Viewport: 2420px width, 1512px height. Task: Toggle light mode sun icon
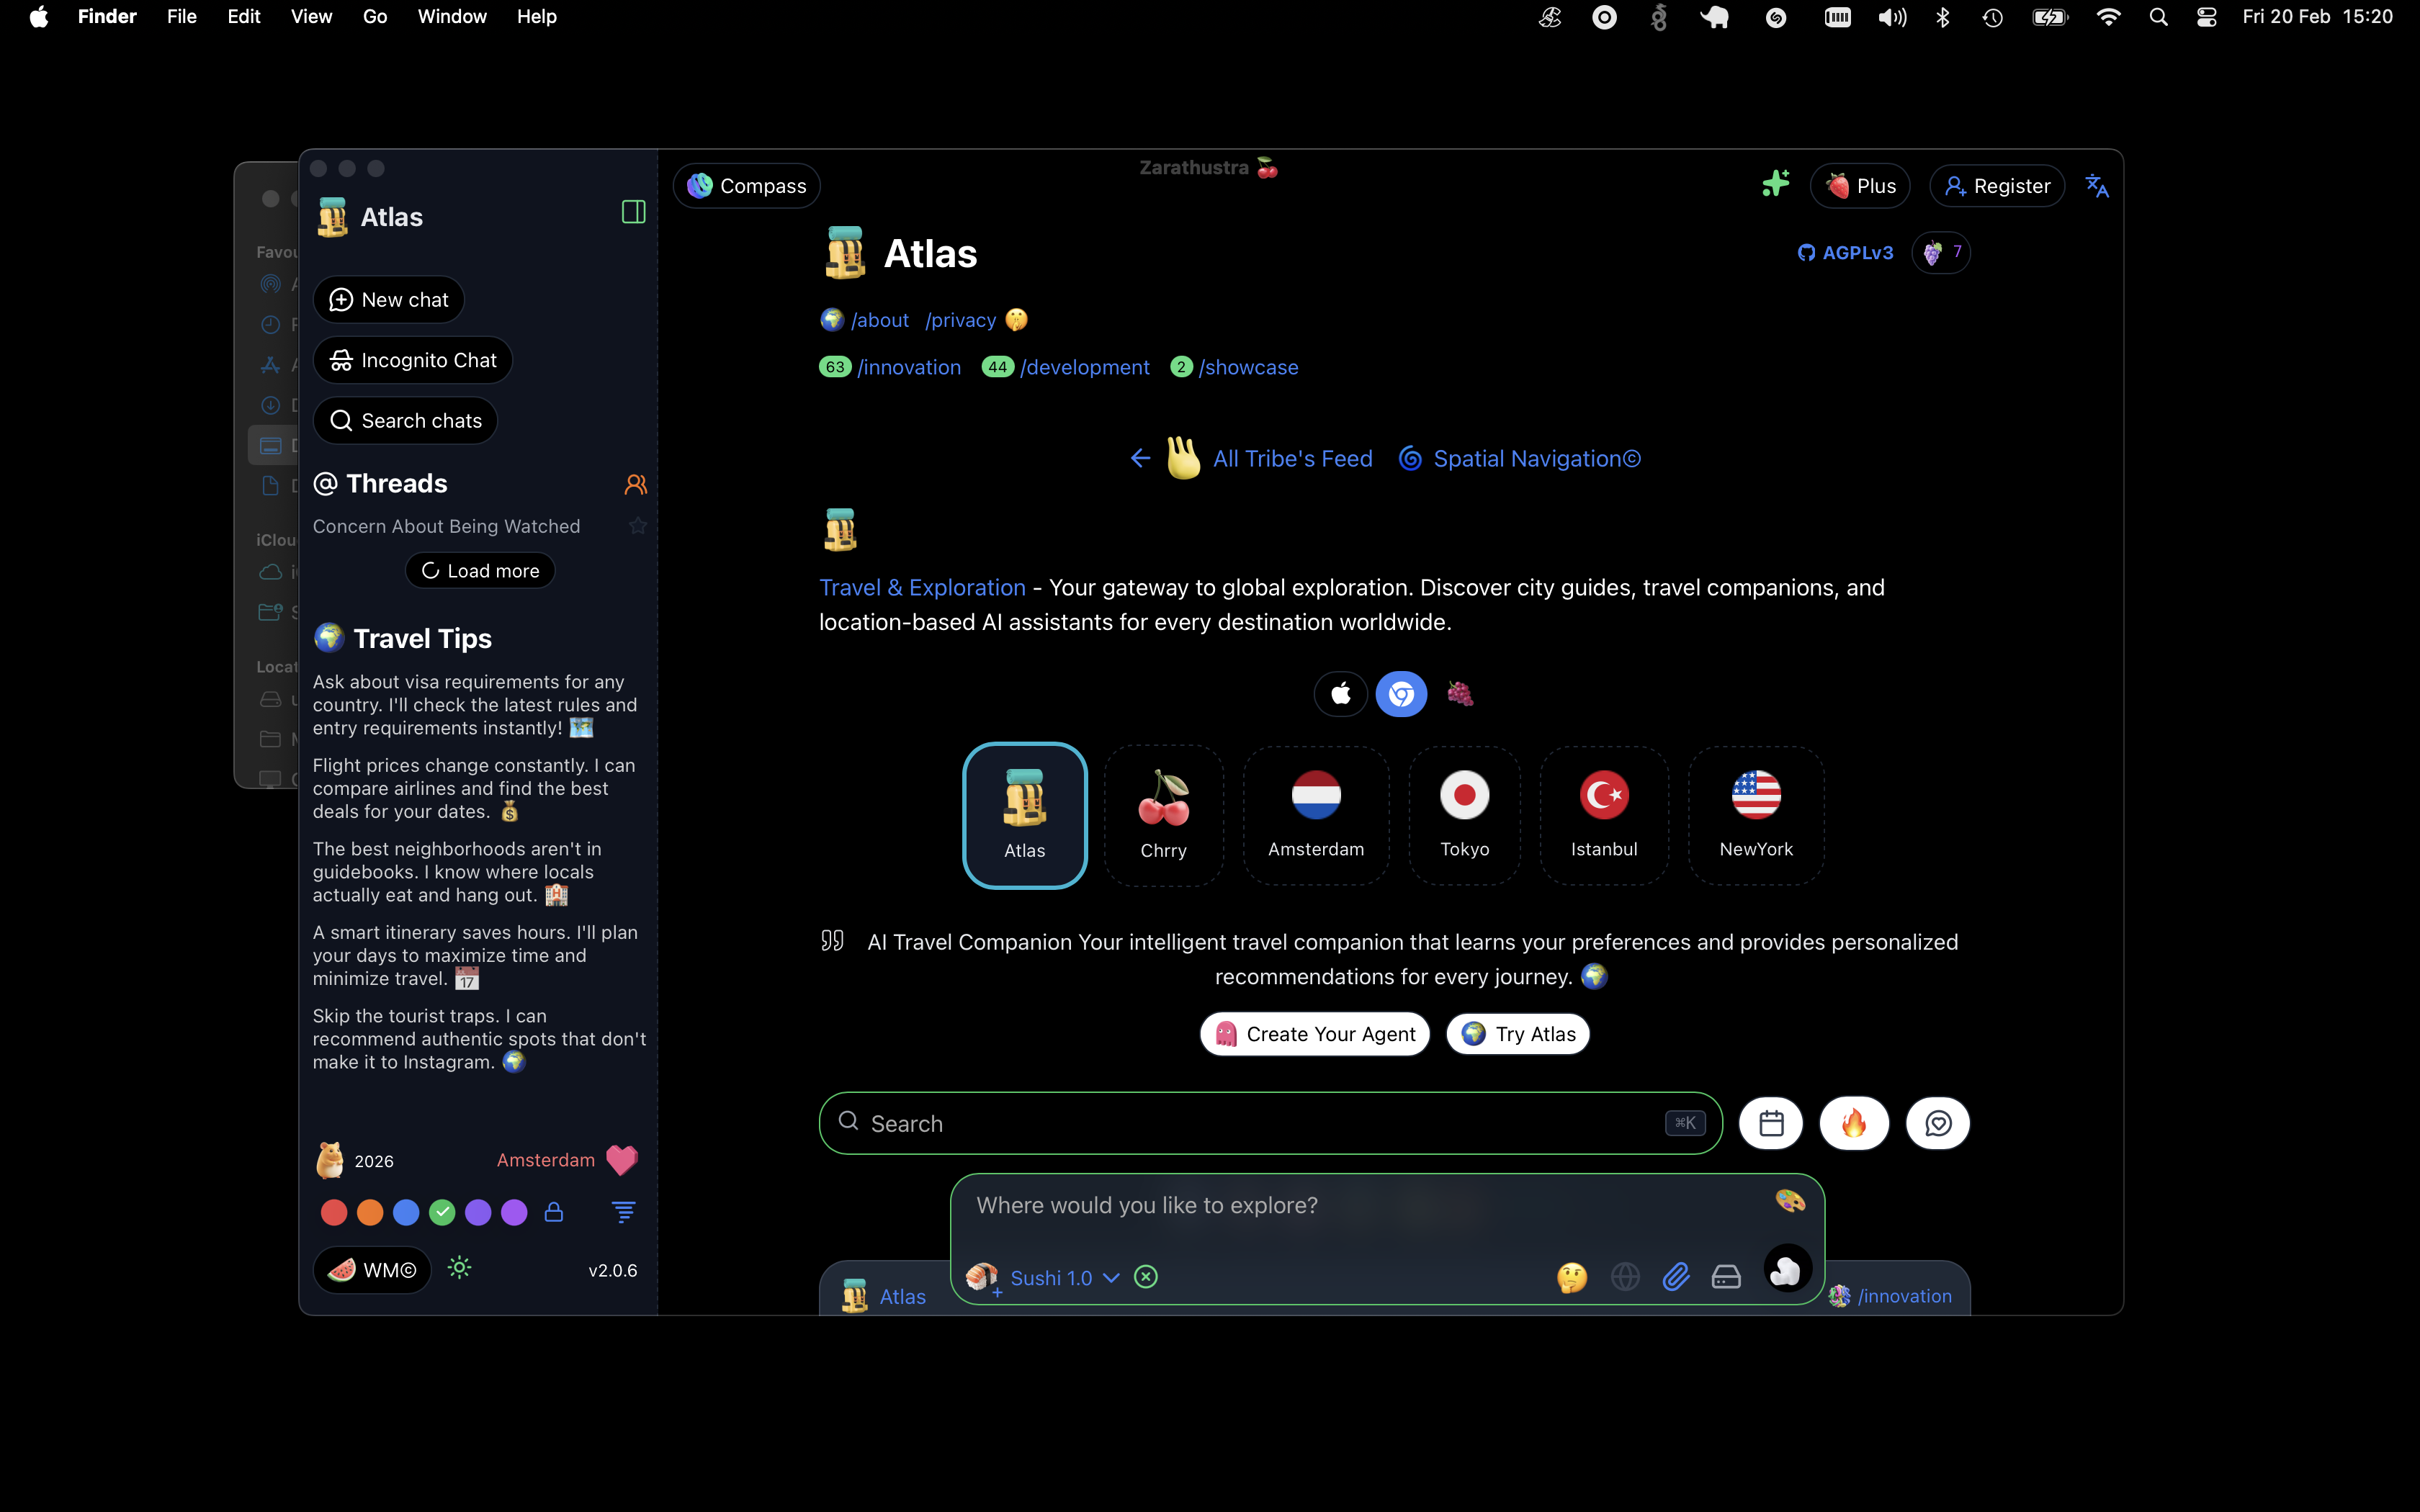tap(459, 1268)
